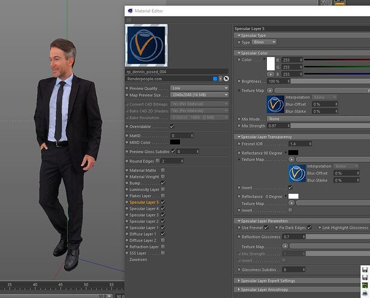Expand the Specular Layer Anisotropy section
370x298 pixels.
pos(239,289)
